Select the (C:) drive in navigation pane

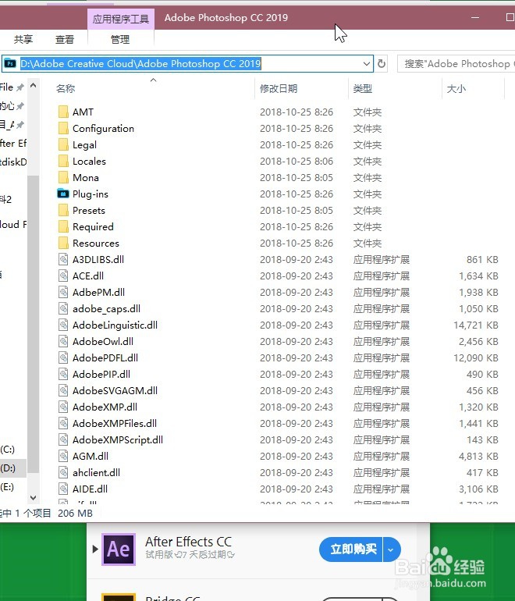tap(8, 450)
